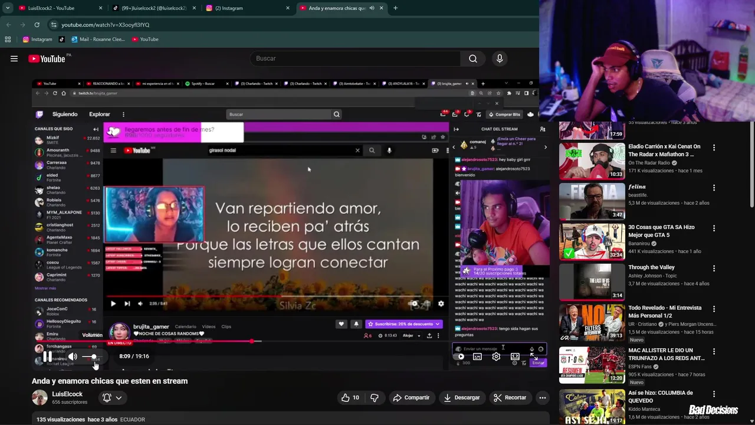
Task: Open options menu for Eladio Carrión video
Action: 714,147
